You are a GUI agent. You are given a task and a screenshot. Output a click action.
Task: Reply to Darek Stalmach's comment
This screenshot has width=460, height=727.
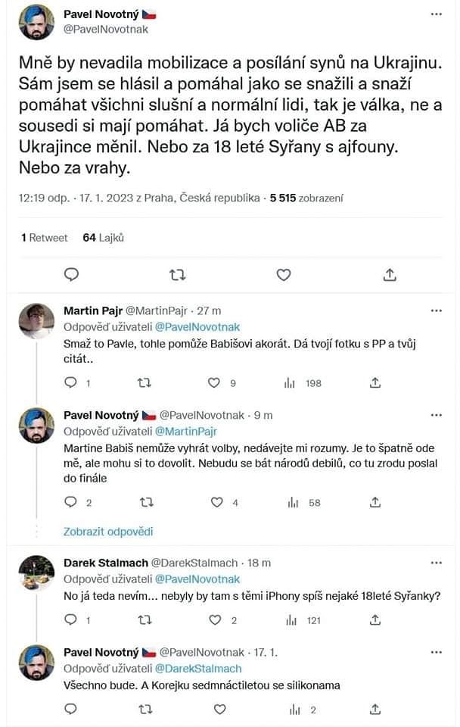[71, 620]
